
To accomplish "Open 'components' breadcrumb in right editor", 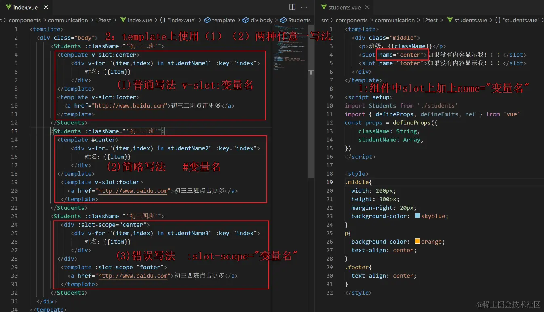I will (x=352, y=20).
